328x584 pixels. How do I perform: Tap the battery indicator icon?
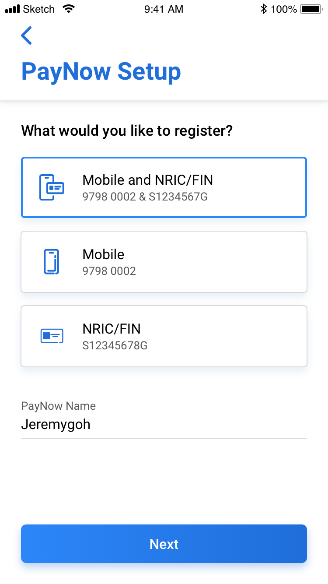tap(311, 9)
